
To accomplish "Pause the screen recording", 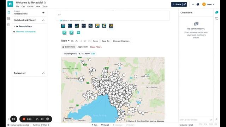I will click(42, 119).
